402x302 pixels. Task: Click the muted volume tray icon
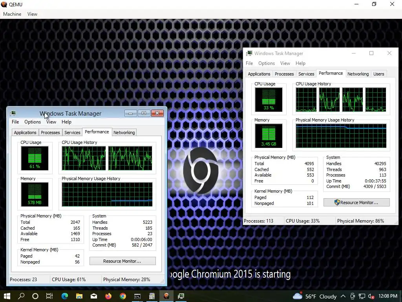click(371, 296)
